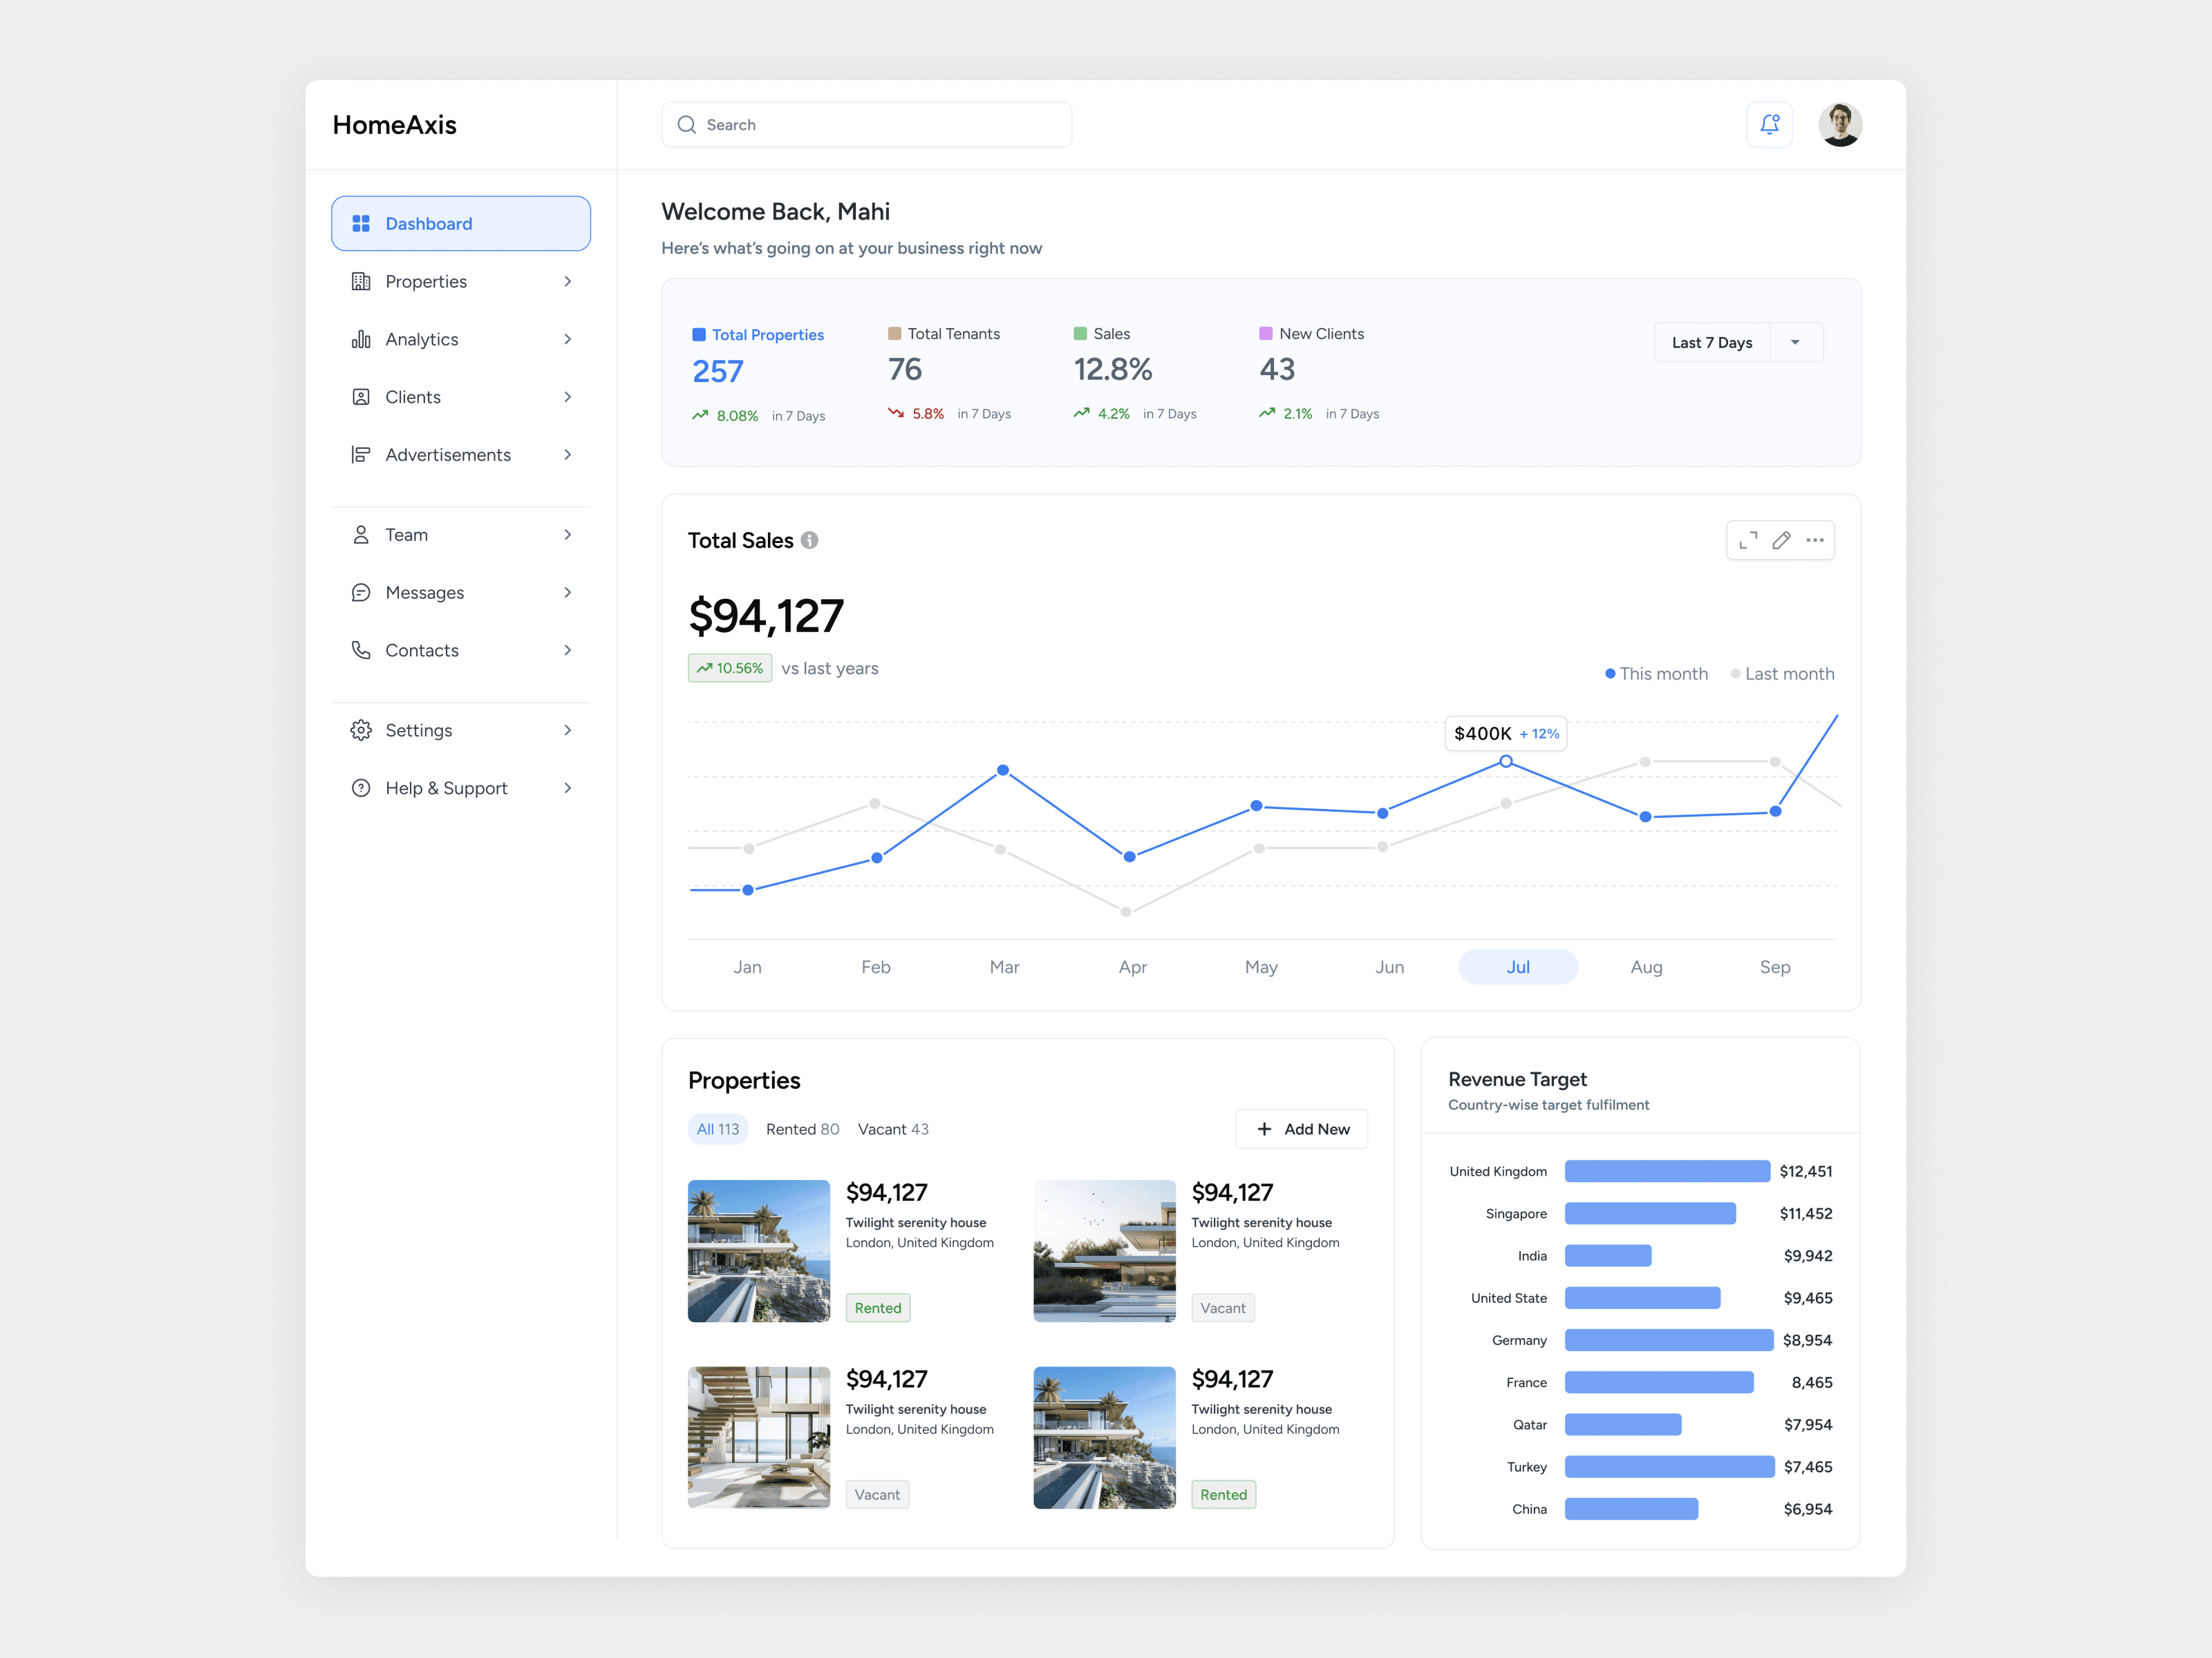Viewport: 2212px width, 1658px height.
Task: Open the Last 7 Days dropdown arrow
Action: (x=1795, y=343)
